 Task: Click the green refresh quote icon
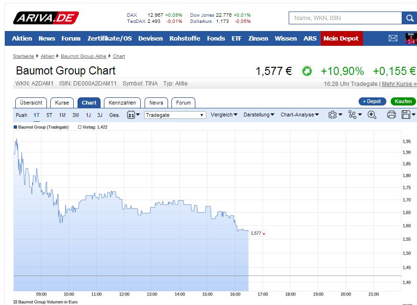(307, 71)
